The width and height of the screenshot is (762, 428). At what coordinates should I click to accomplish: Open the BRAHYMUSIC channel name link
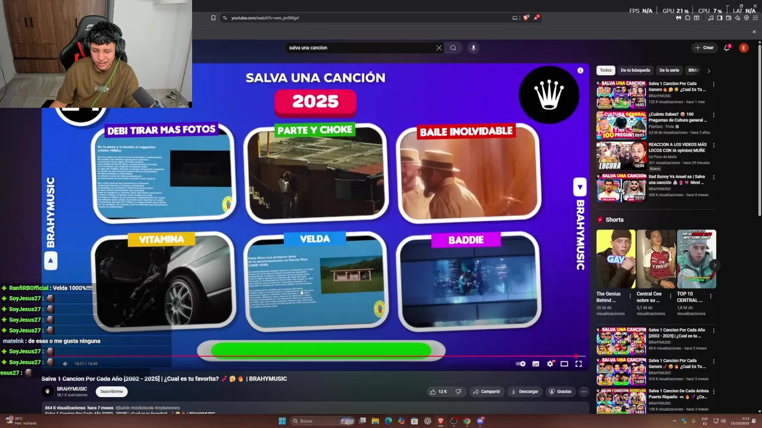[72, 389]
